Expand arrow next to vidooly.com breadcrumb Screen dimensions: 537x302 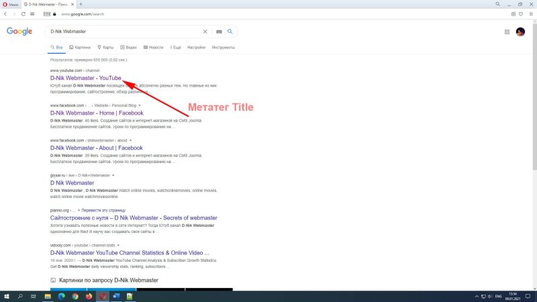118,245
